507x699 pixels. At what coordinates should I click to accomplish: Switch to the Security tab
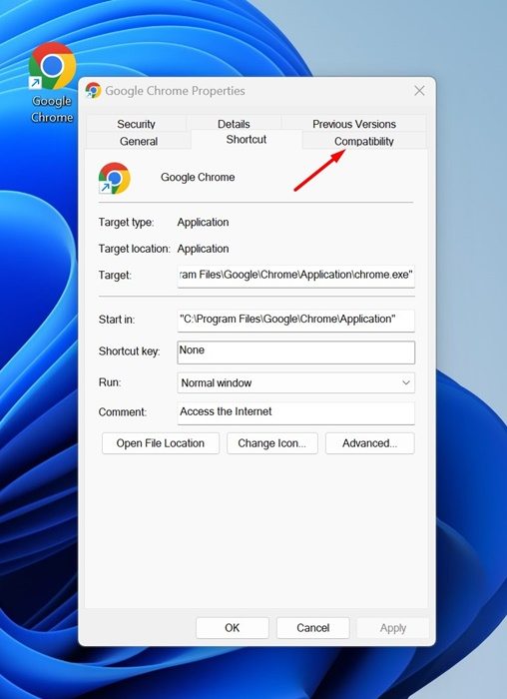coord(136,124)
